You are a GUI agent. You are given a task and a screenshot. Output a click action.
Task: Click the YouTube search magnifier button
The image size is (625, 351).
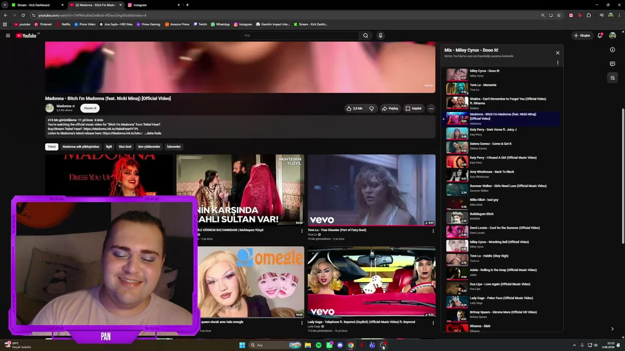click(x=365, y=36)
